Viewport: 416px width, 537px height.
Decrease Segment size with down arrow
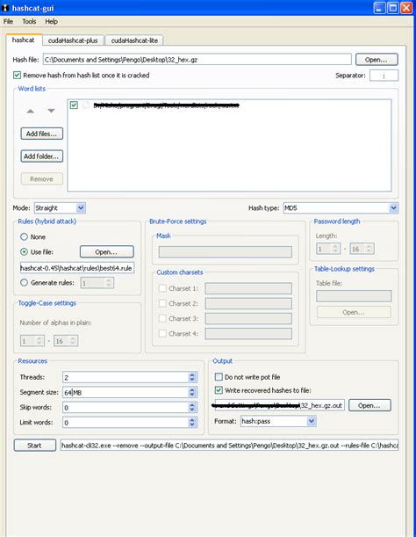pyautogui.click(x=192, y=395)
